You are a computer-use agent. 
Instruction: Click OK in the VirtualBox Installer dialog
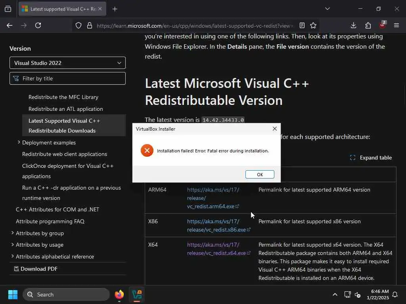tap(260, 175)
